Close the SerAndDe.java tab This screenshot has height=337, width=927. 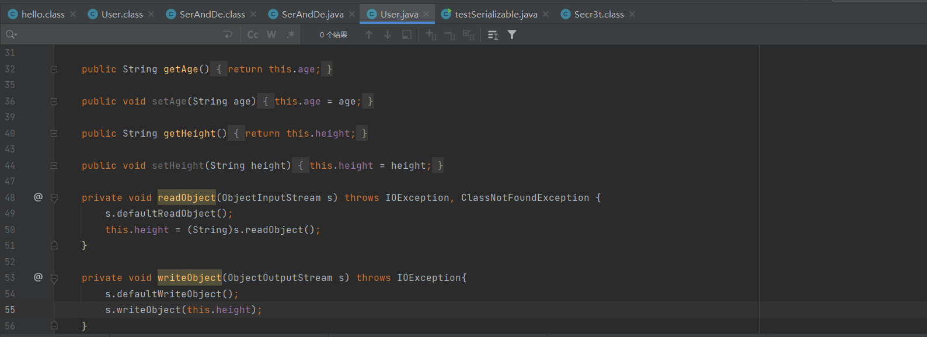[x=352, y=14]
